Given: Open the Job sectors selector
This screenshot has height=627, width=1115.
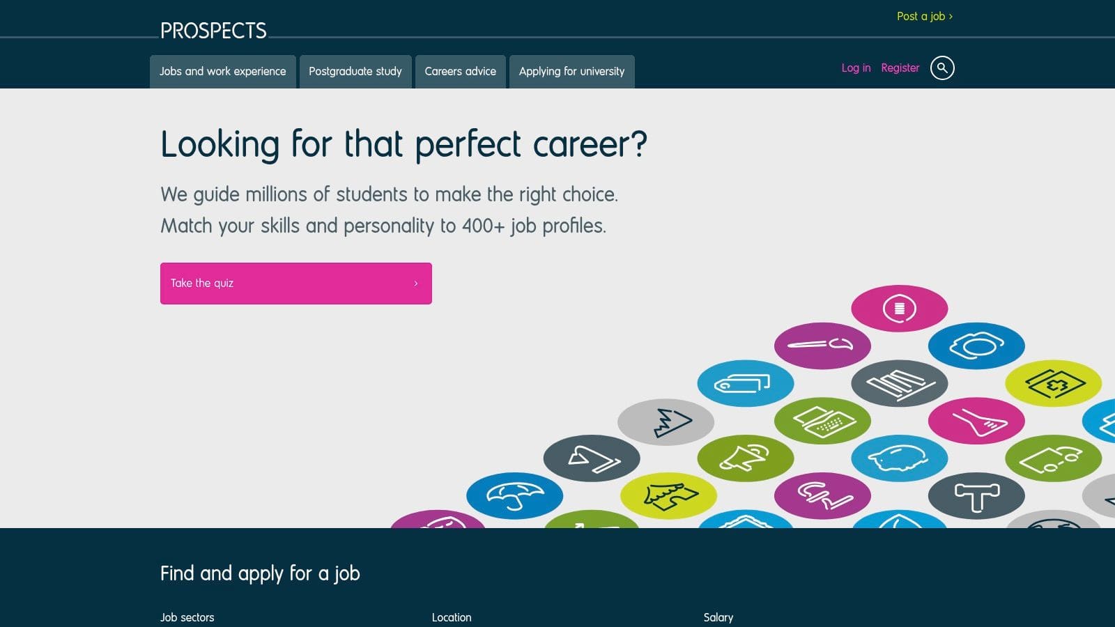Looking at the screenshot, I should tap(187, 618).
